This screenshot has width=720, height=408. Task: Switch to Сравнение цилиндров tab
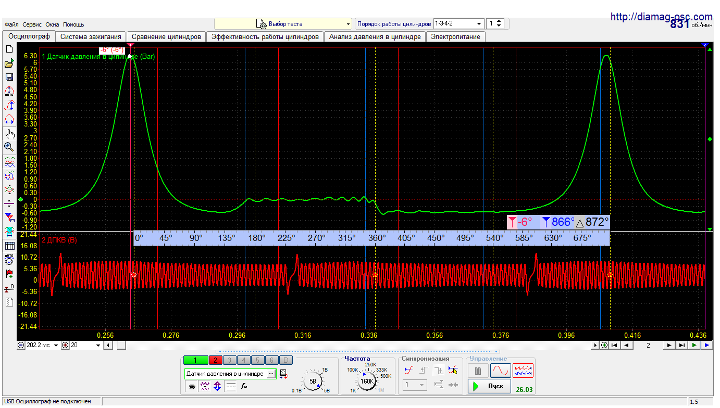(x=166, y=36)
